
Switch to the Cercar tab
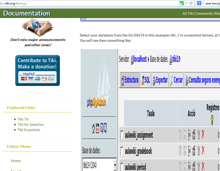point(176,80)
